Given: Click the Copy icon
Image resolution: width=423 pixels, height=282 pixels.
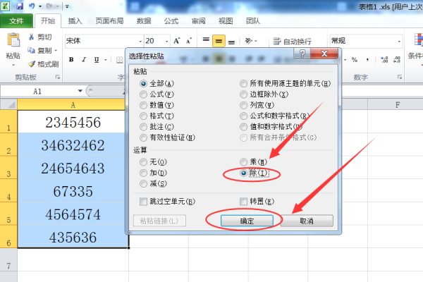Looking at the screenshot, I should [x=31, y=50].
